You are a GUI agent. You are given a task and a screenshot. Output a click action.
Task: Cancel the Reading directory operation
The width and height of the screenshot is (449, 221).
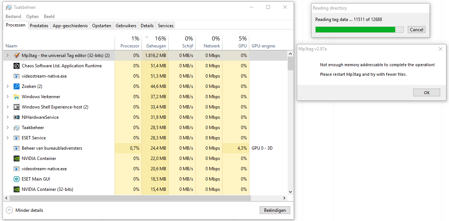click(417, 30)
